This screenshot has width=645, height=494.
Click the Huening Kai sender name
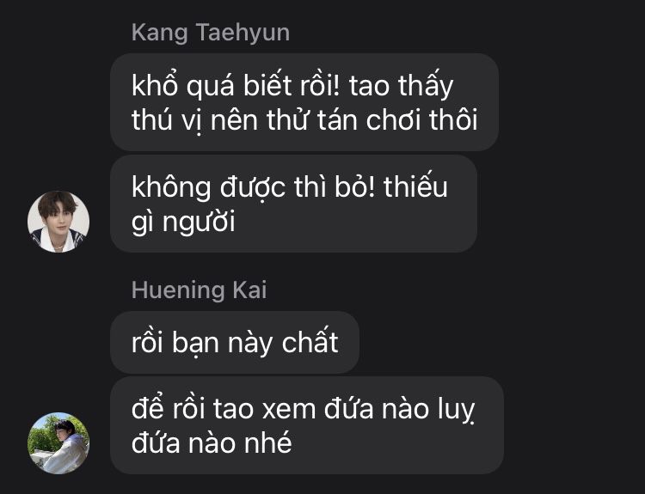[200, 290]
